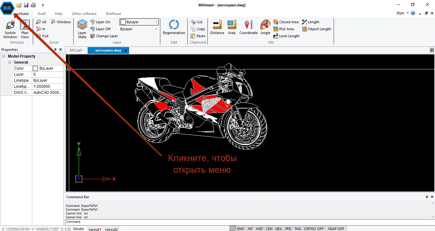The image size is (435, 231).
Task: Open the quick access toolbar customize arrow
Action: click(43, 5)
